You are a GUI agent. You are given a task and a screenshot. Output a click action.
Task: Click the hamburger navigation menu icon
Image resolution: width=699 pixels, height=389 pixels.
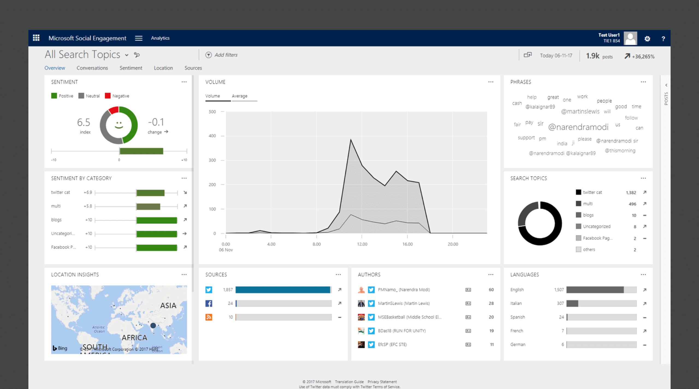pos(139,38)
